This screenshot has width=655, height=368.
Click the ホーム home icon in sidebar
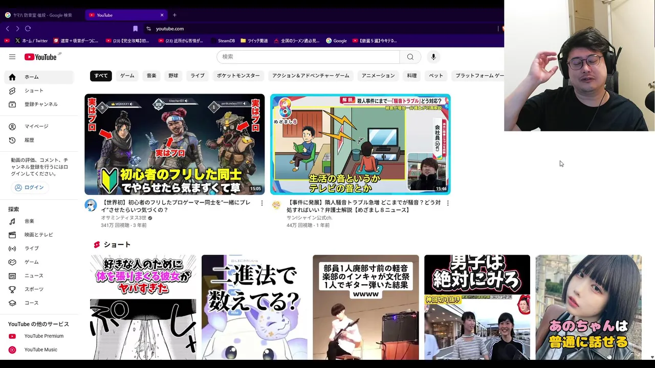[12, 77]
